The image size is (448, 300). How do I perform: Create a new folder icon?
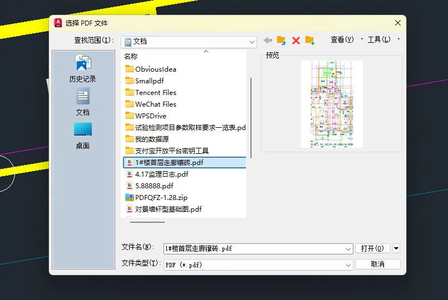coord(310,41)
